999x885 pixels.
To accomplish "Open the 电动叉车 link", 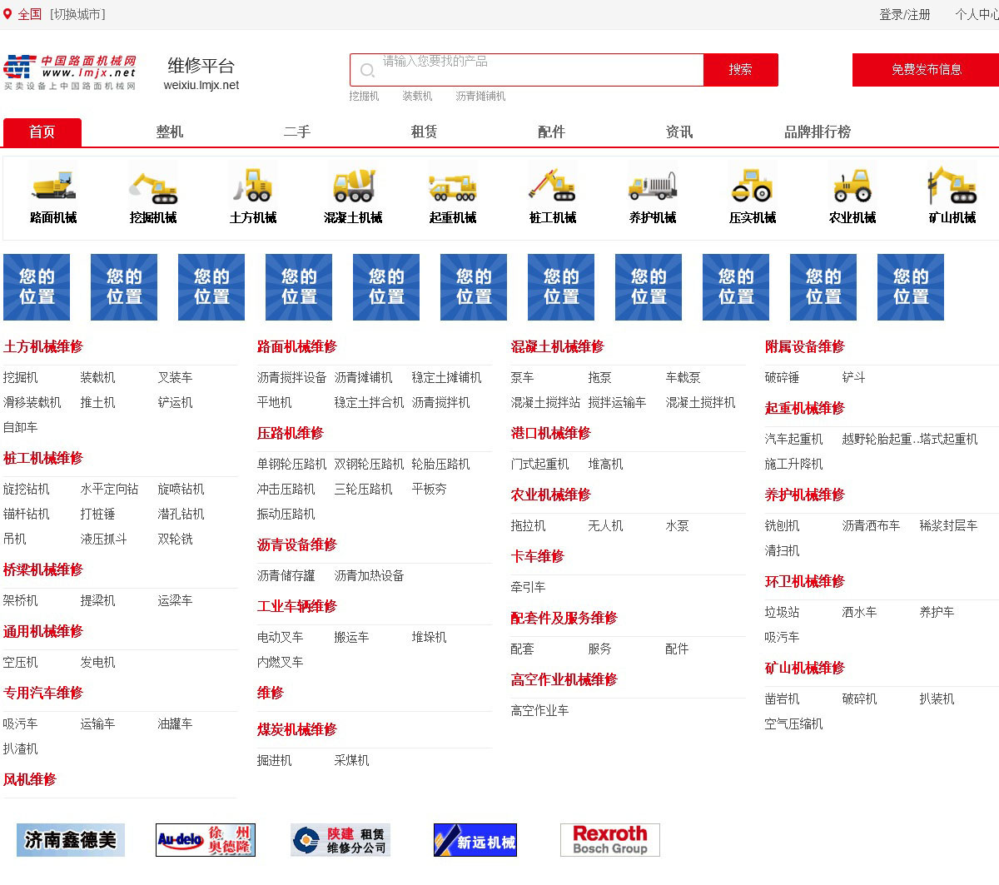I will (281, 638).
